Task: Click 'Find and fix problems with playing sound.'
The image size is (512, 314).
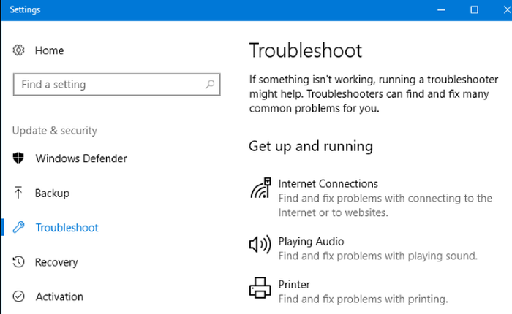Action: click(378, 256)
